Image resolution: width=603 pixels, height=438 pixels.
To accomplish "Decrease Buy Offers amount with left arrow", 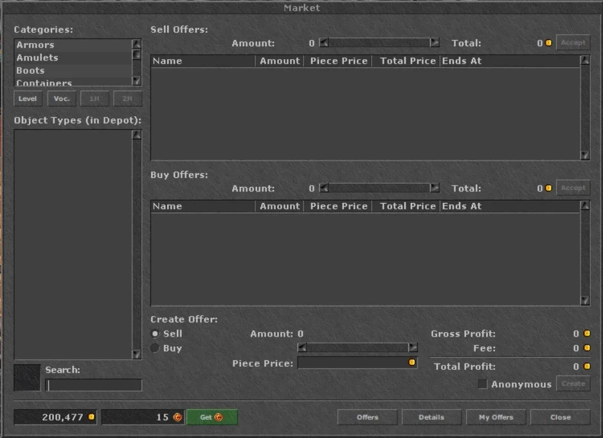I will coord(324,188).
